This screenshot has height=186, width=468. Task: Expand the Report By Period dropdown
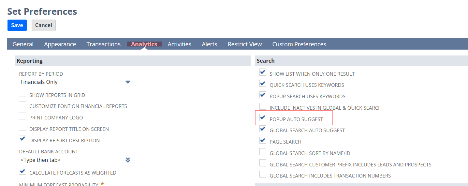(x=128, y=82)
